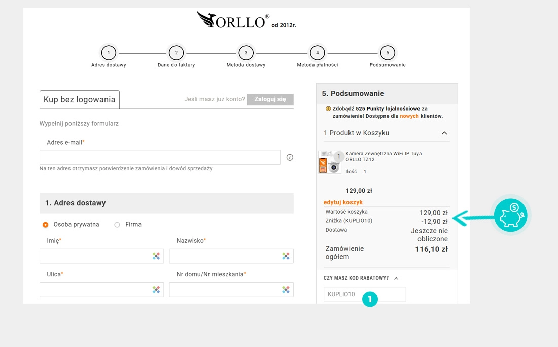Jump to step 5 Podsumowanie
Viewport: 558px width, 347px height.
387,53
